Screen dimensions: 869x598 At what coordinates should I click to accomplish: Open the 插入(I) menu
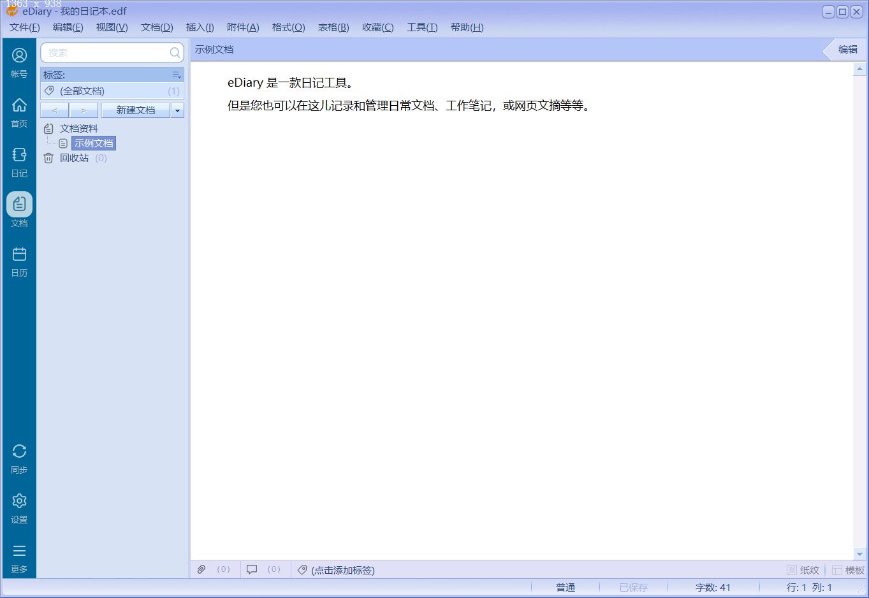tap(200, 27)
